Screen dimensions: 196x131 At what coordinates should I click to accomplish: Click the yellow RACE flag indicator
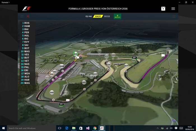[98, 16]
